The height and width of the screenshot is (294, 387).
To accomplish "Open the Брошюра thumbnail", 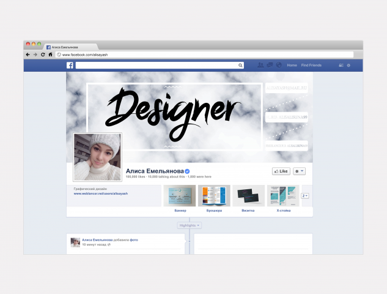I will (214, 195).
